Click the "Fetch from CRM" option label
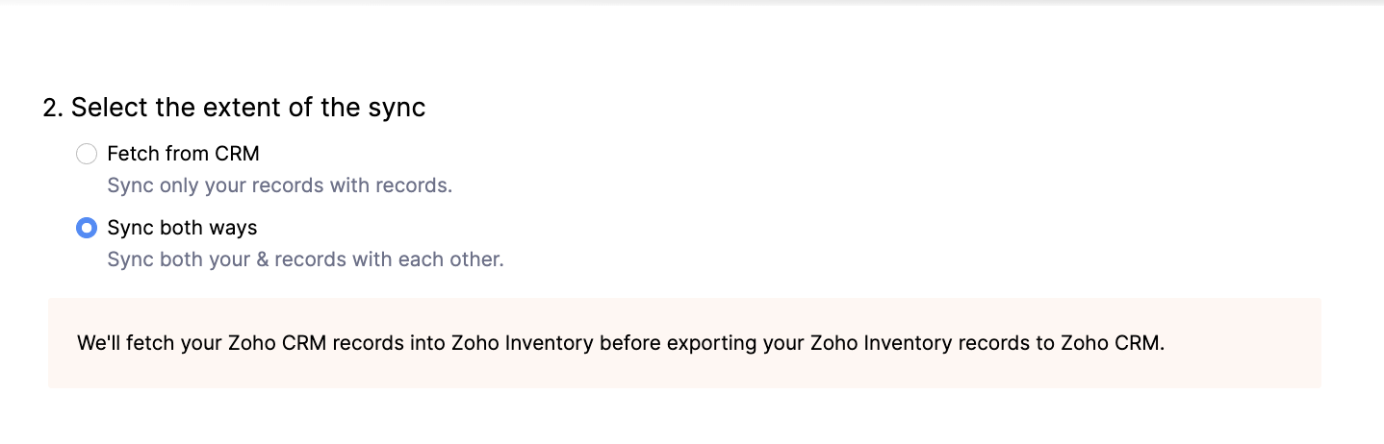Image resolution: width=1384 pixels, height=444 pixels. [183, 154]
